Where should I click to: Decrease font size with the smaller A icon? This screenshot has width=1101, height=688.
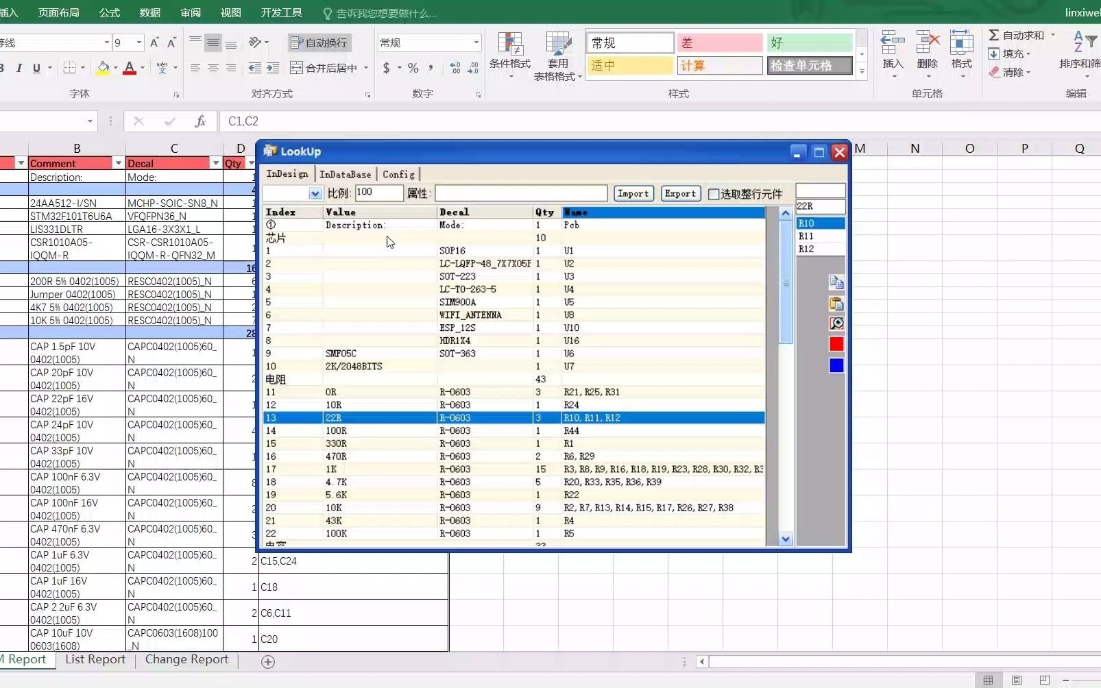(x=171, y=42)
